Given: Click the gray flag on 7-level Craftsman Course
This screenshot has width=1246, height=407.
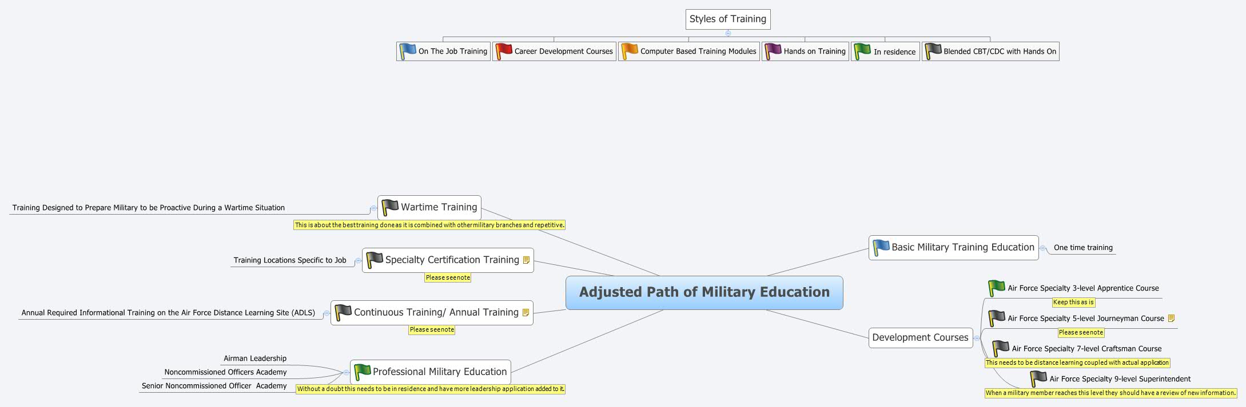Looking at the screenshot, I should pos(1001,349).
